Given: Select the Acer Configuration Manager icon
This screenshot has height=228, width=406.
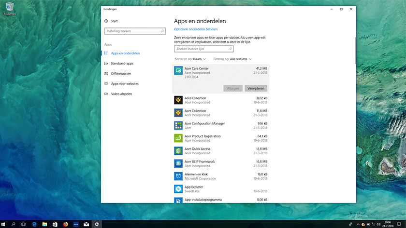Looking at the screenshot, I should (178, 125).
